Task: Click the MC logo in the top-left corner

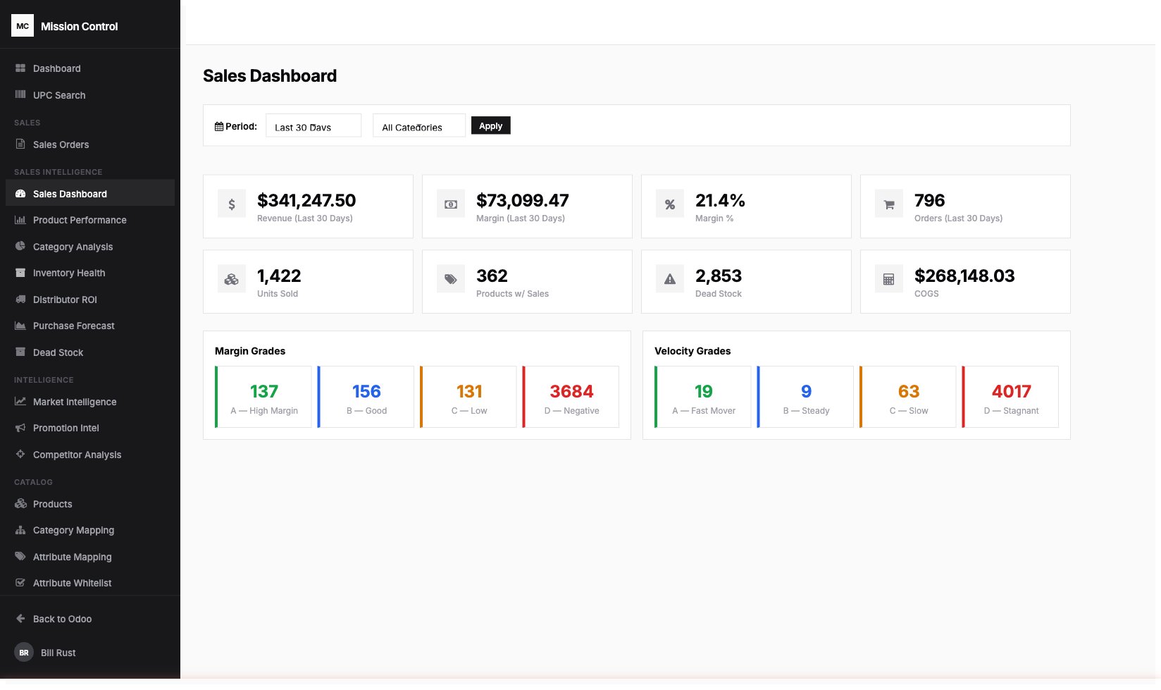Action: click(22, 25)
